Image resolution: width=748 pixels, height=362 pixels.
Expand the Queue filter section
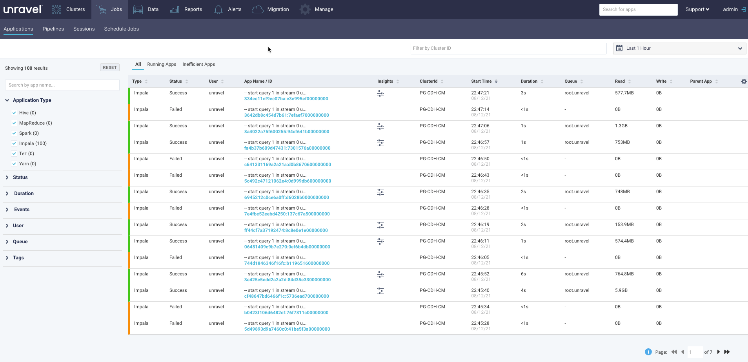pyautogui.click(x=7, y=242)
